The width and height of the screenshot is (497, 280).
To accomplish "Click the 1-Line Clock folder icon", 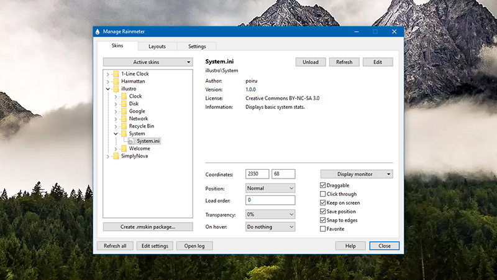I will pos(116,73).
